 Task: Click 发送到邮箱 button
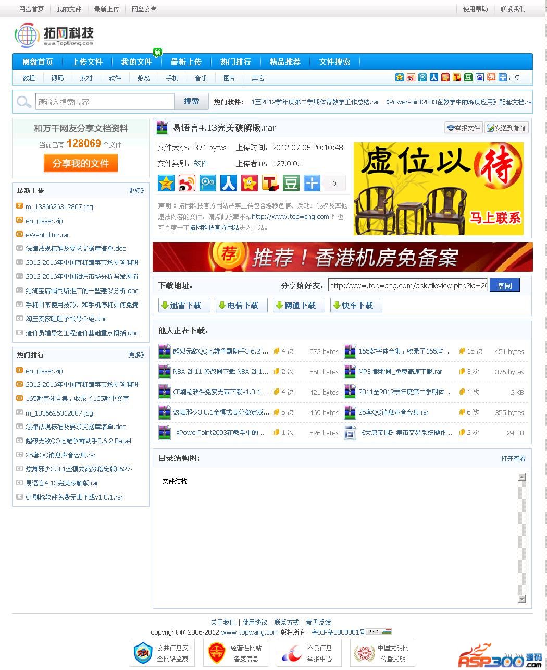506,128
